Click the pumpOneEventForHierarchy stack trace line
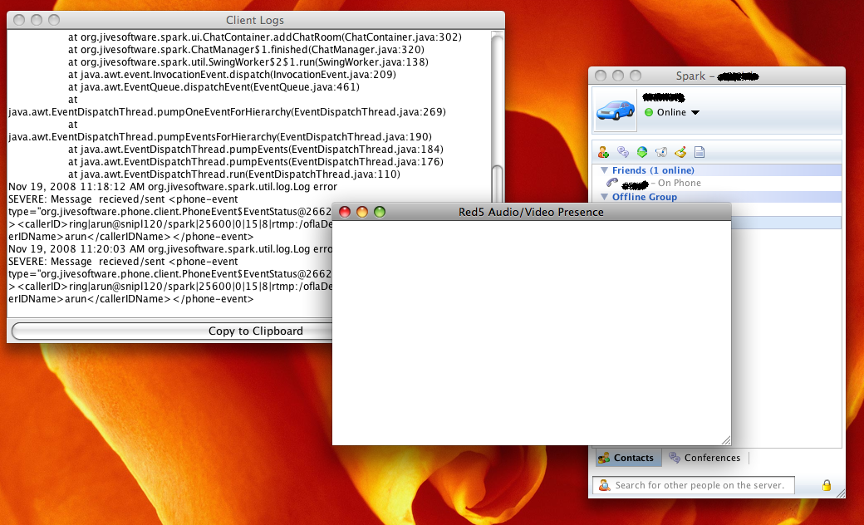The width and height of the screenshot is (864, 525). click(x=227, y=112)
